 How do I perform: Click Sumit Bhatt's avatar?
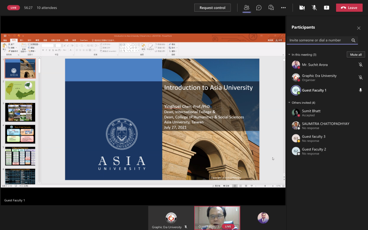(x=296, y=113)
